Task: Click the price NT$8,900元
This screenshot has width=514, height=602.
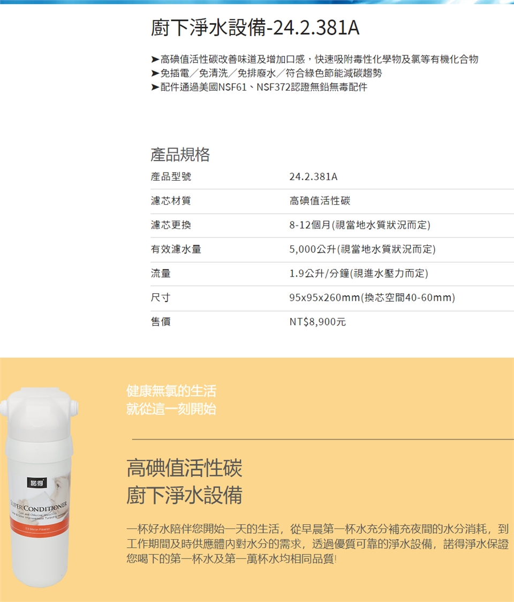Action: point(318,322)
